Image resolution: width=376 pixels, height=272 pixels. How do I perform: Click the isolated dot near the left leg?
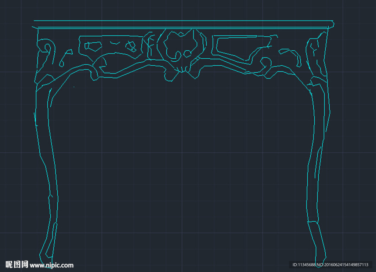click(74, 87)
